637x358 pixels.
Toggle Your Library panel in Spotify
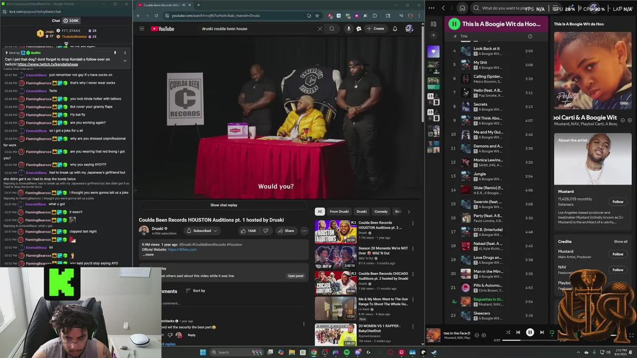433,24
